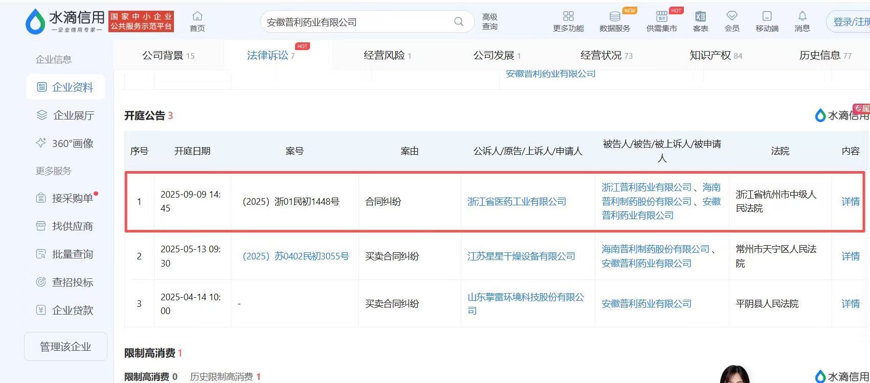The height and width of the screenshot is (383, 870).
Task: Open defendant link in 平阴县人民法院 row
Action: coord(646,304)
